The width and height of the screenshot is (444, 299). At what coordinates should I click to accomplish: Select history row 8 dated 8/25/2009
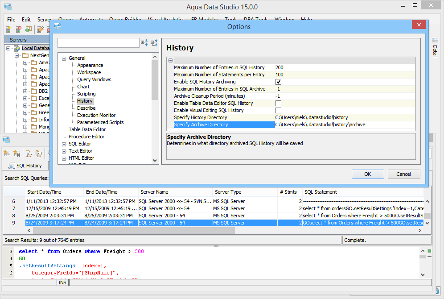(214, 216)
